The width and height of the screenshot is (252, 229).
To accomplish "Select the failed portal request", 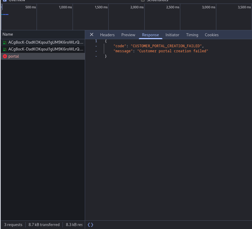I will (43, 56).
